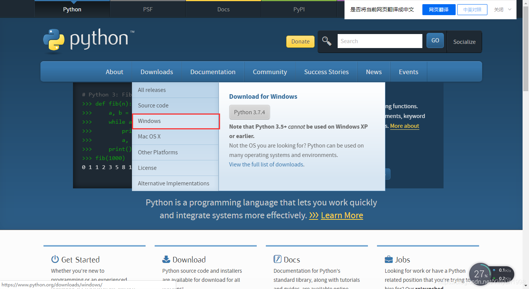Screen dimensions: 529x289
Task: Open the Community menu
Action: [270, 72]
